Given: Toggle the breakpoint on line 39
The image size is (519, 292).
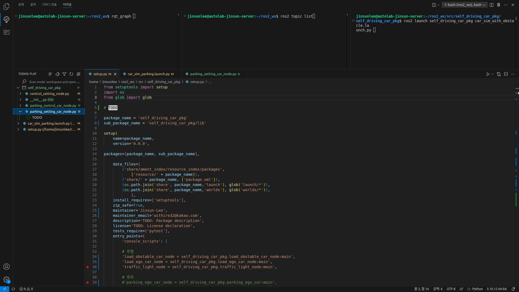Looking at the screenshot, I should coord(88,283).
